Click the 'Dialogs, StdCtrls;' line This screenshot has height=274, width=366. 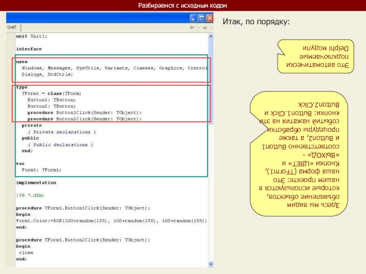[48, 74]
